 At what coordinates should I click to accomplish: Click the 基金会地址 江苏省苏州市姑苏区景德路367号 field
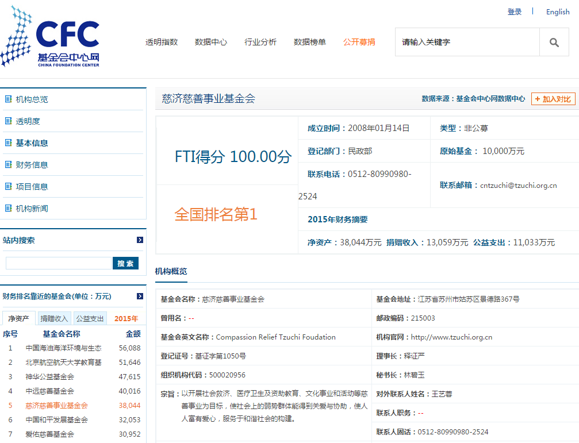pyautogui.click(x=447, y=299)
